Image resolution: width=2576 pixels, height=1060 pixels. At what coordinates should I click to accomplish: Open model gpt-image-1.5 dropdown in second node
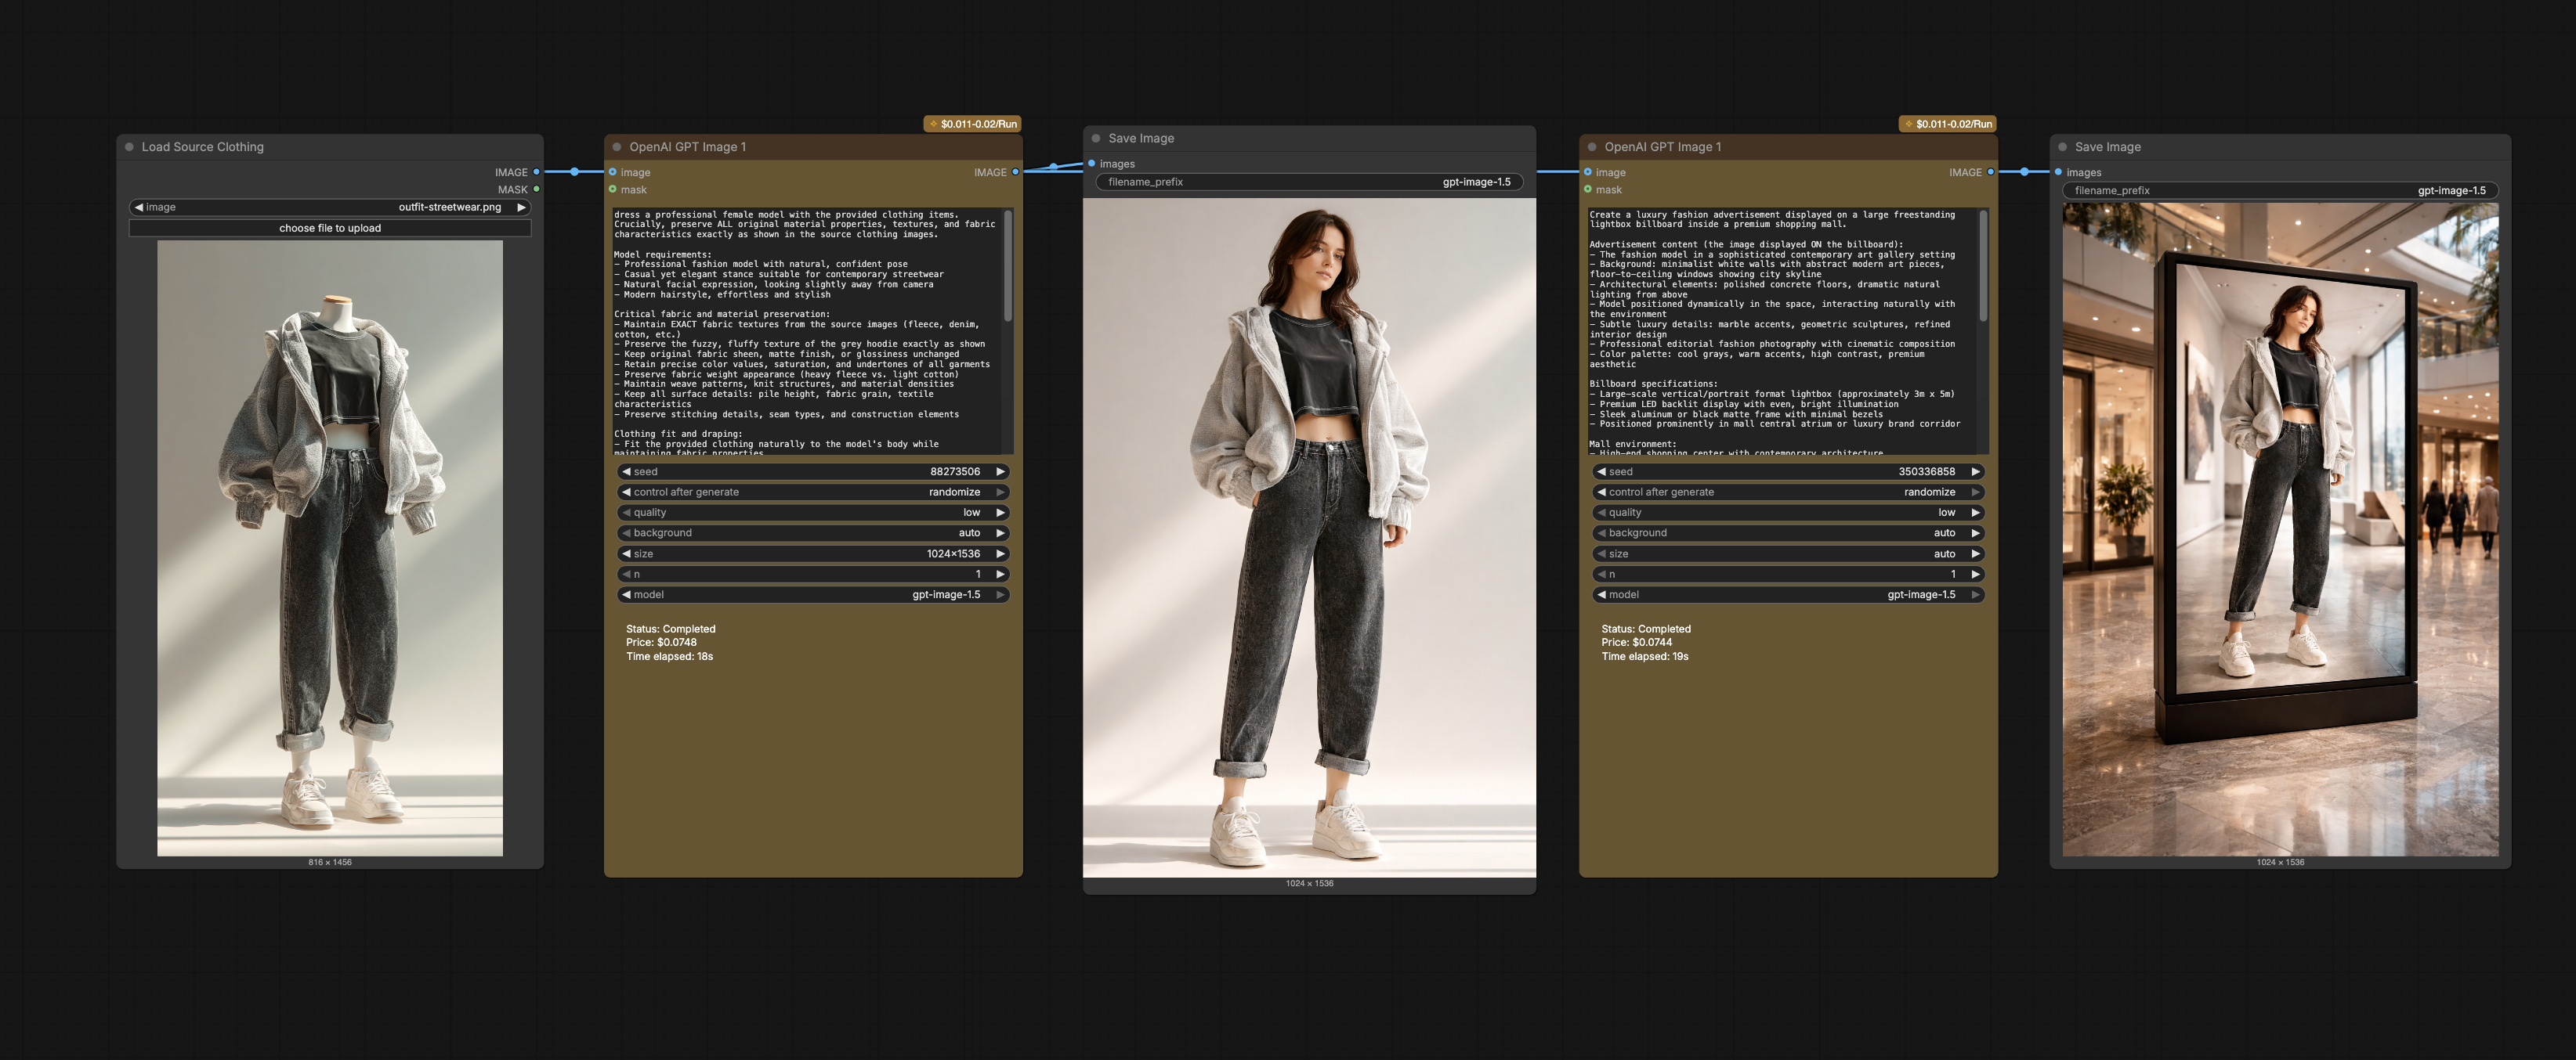[1787, 594]
